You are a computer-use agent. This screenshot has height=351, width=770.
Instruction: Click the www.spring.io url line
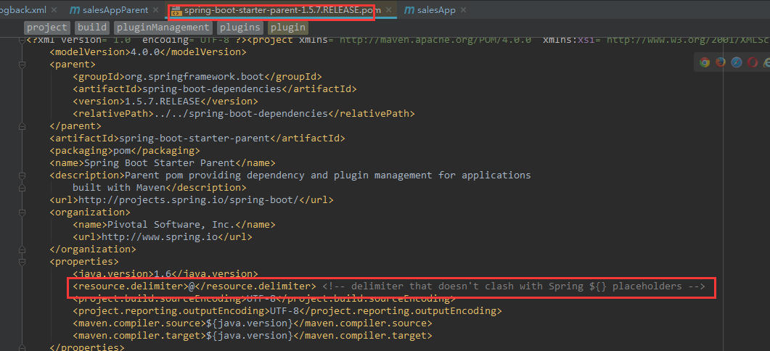(163, 236)
